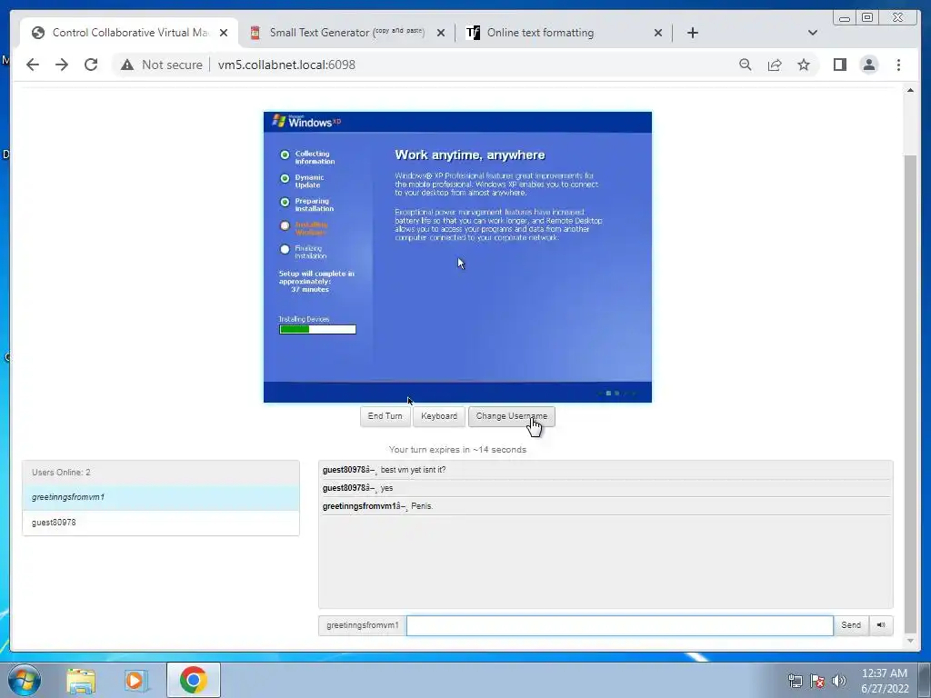The width and height of the screenshot is (931, 698).
Task: Click the Installing Devices progress bar in VM
Action: coord(317,329)
